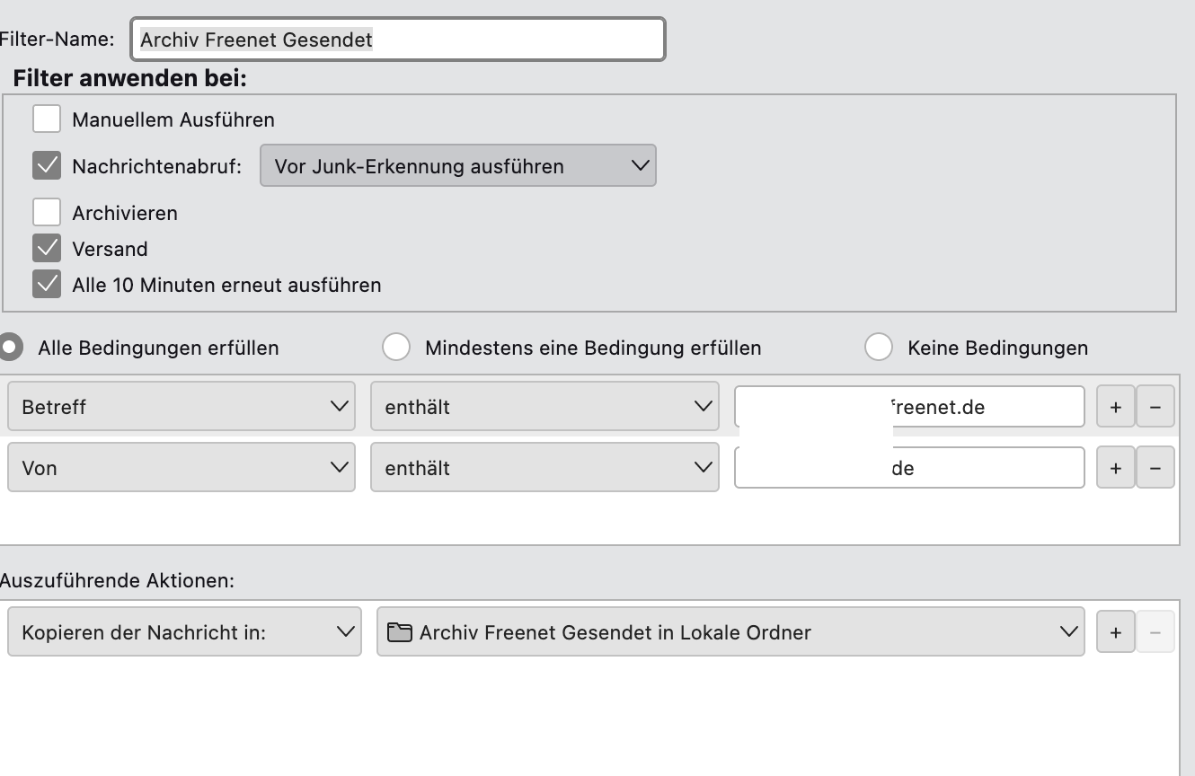Image resolution: width=1195 pixels, height=776 pixels.
Task: Click the Filter-Name text field
Action: 397,40
